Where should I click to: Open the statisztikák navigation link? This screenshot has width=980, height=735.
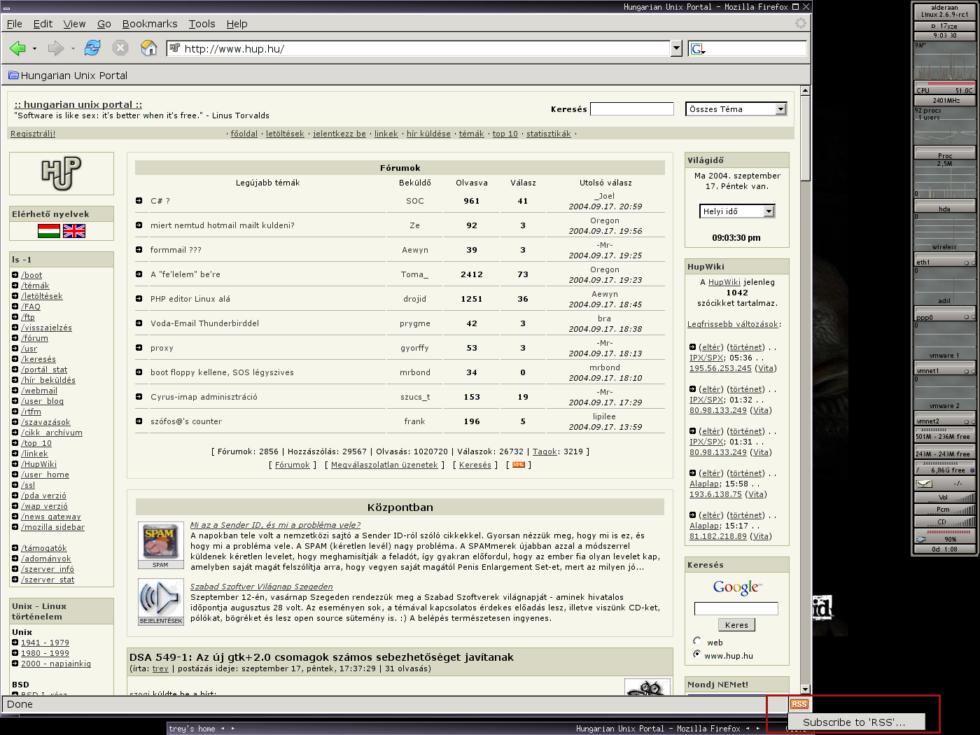[549, 134]
